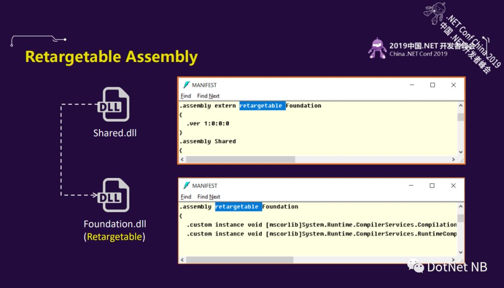504x288 pixels.
Task: Click the ILDasm icon in upper MANIFEST window
Action: (x=186, y=85)
